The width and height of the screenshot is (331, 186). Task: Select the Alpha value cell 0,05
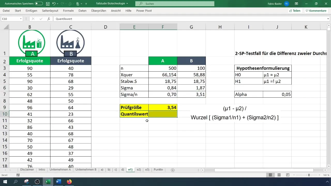[277, 95]
